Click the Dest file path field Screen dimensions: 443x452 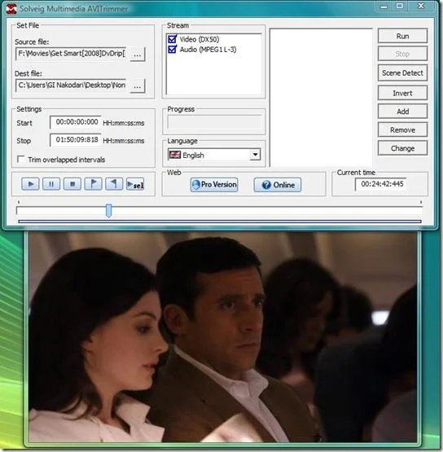point(71,86)
